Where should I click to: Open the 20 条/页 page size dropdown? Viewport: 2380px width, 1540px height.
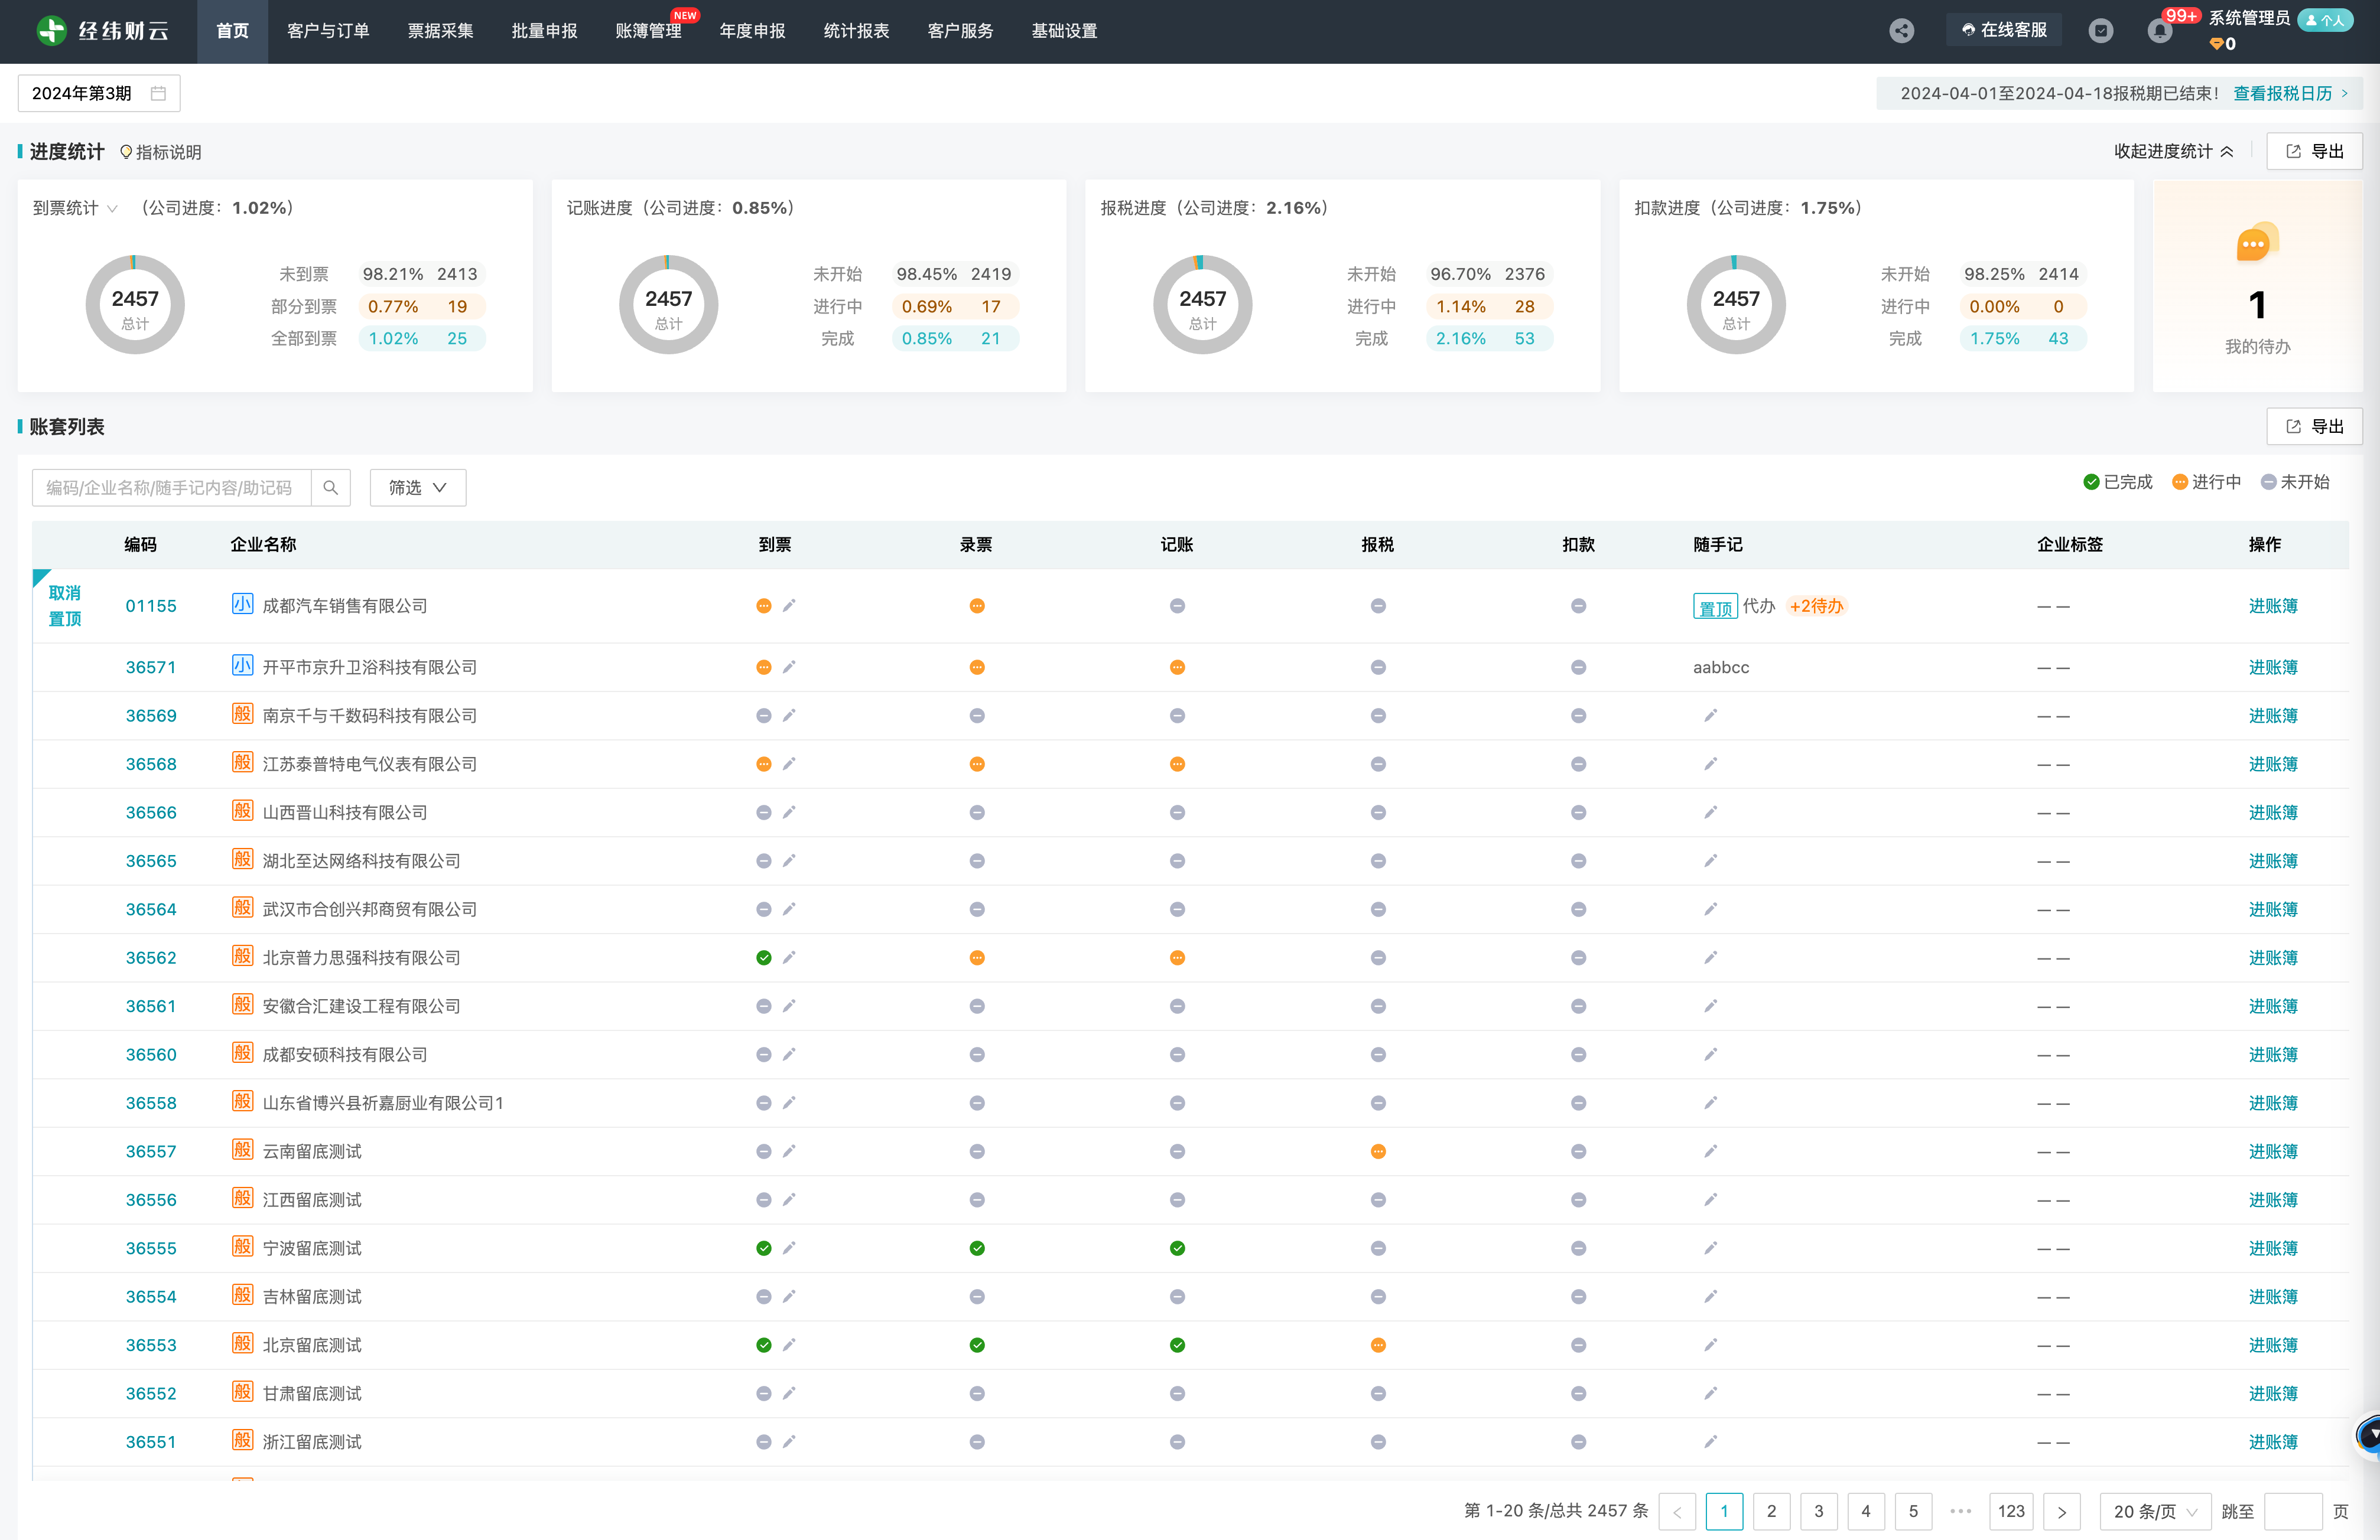2155,1512
